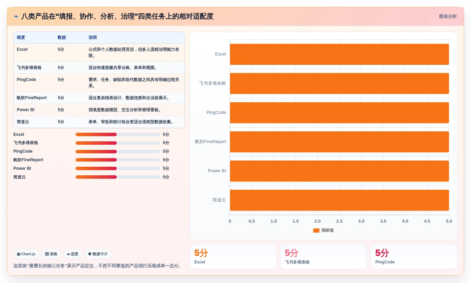Click the 飞书多维表格 progress bar
This screenshot has width=471, height=283.
tap(118, 143)
